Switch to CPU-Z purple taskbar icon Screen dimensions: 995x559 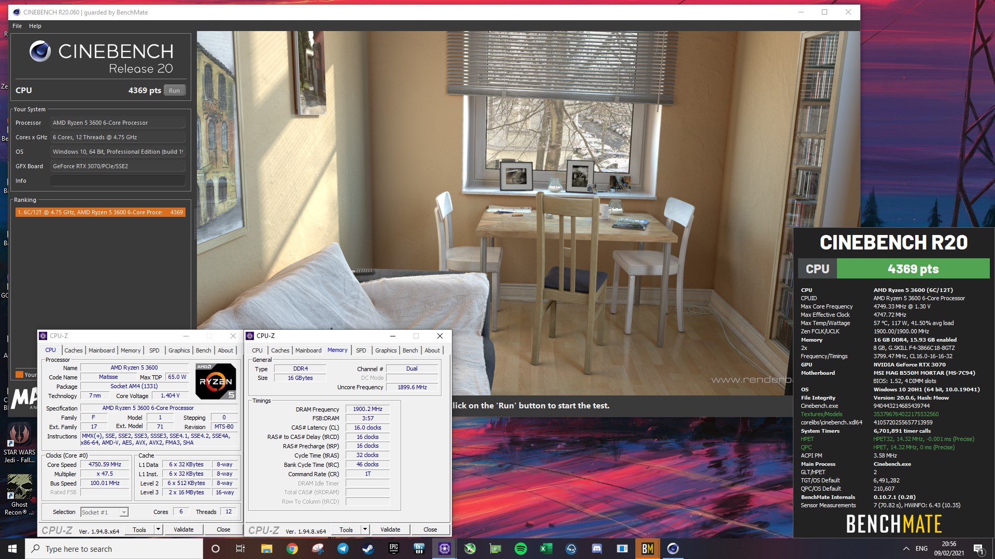click(444, 549)
